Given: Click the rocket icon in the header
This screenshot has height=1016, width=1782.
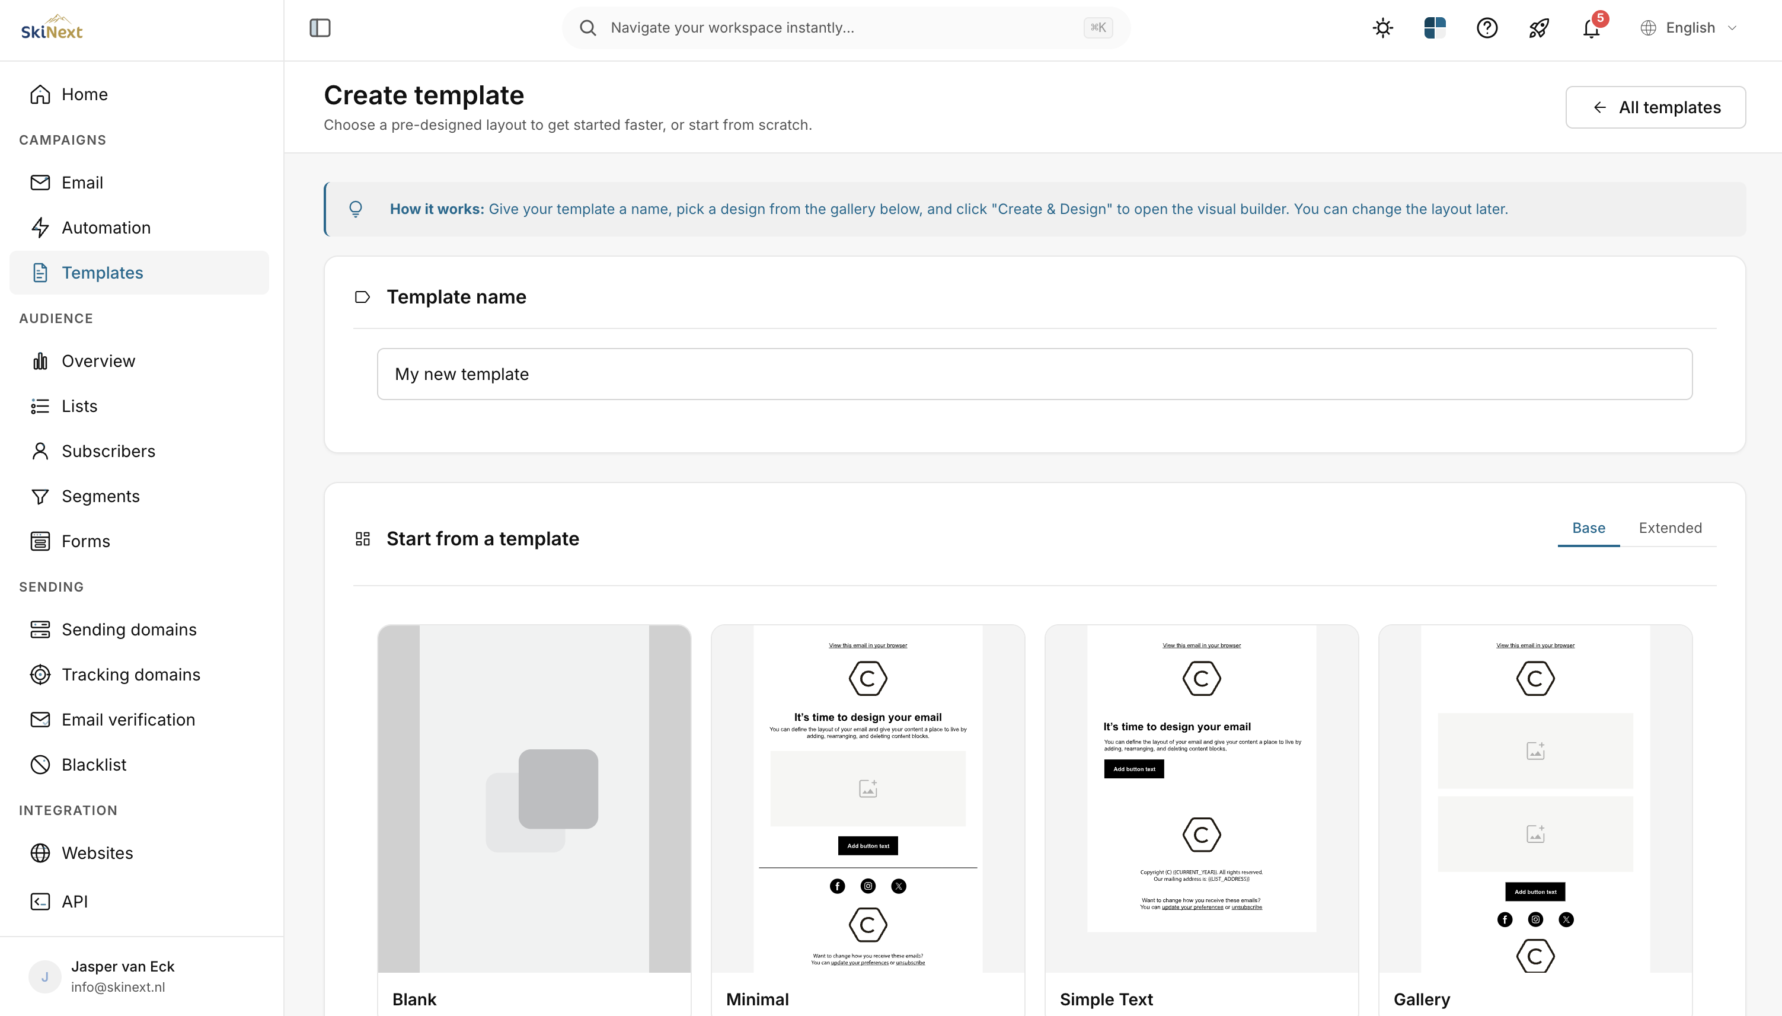Looking at the screenshot, I should pos(1538,28).
